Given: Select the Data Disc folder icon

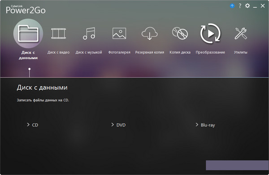Looking at the screenshot, I should [28, 33].
